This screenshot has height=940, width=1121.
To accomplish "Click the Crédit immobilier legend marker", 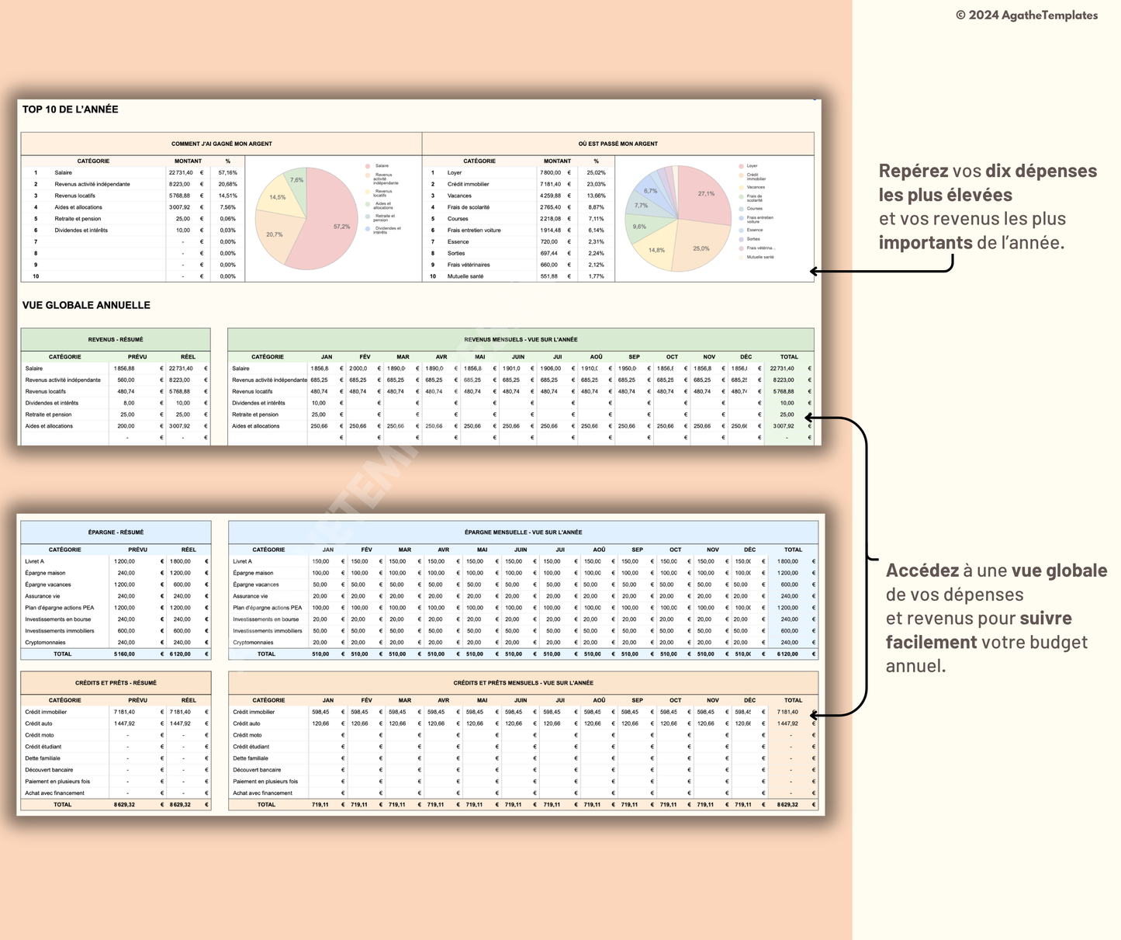I will coord(741,176).
